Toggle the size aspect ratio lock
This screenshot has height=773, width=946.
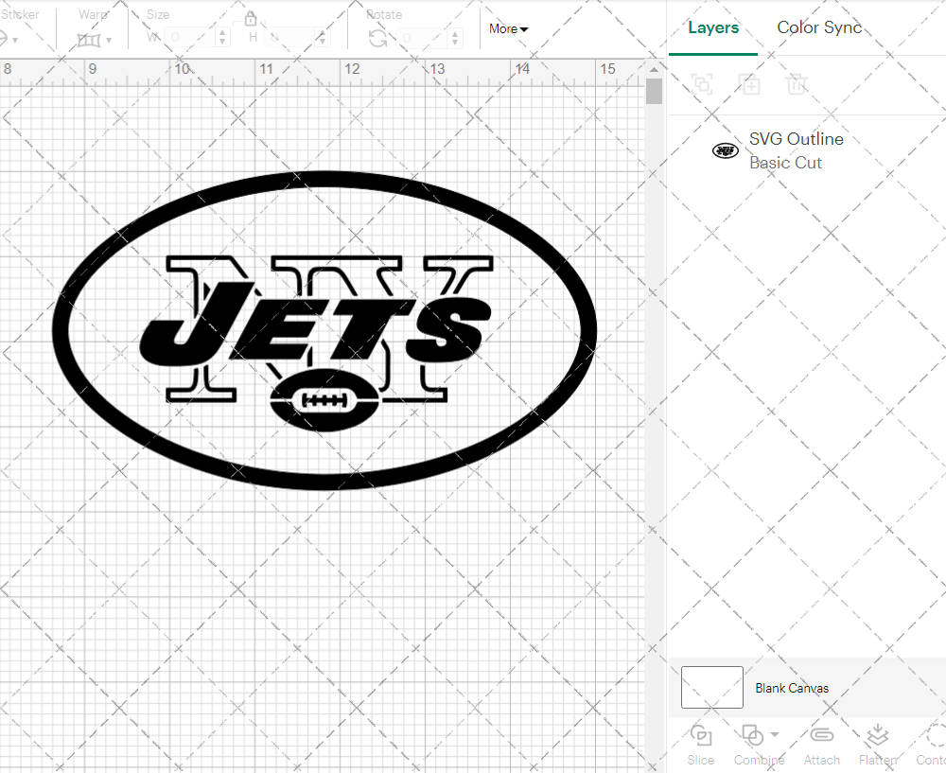click(x=251, y=18)
